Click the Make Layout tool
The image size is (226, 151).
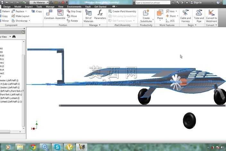[21, 16]
